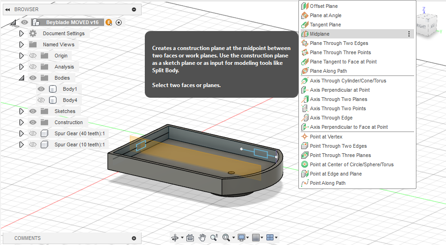
Task: Click the Plane at Angle icon
Action: click(x=304, y=15)
